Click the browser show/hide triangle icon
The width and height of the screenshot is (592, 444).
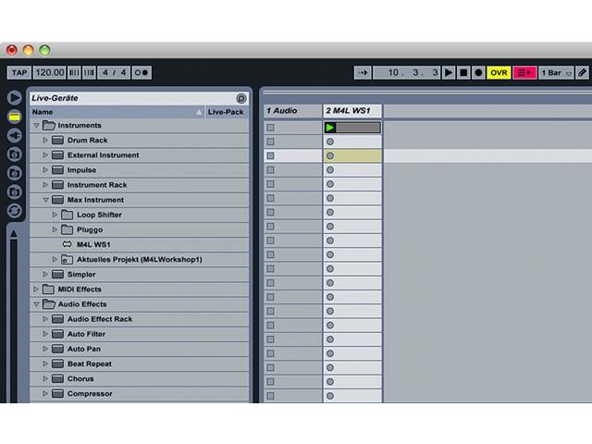click(15, 98)
